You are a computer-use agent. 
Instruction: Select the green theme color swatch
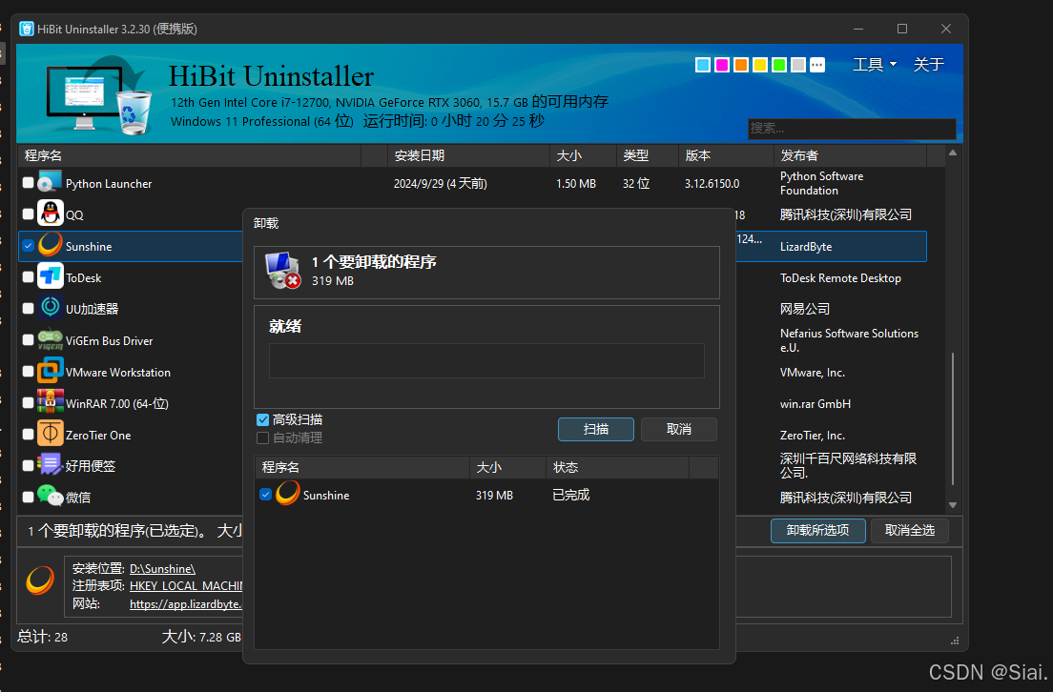coord(779,65)
